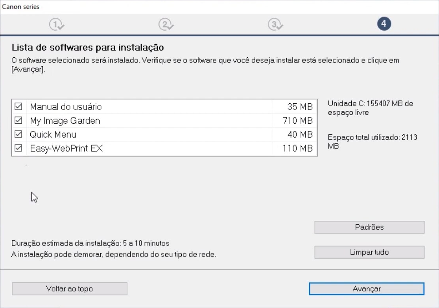Click the Lista de softwares para instalação heading

coord(88,48)
